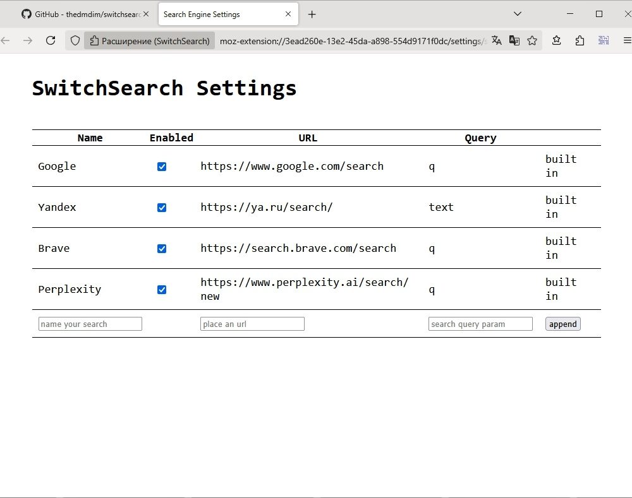Click the translate page icon in address bar
This screenshot has height=498, width=632.
497,40
